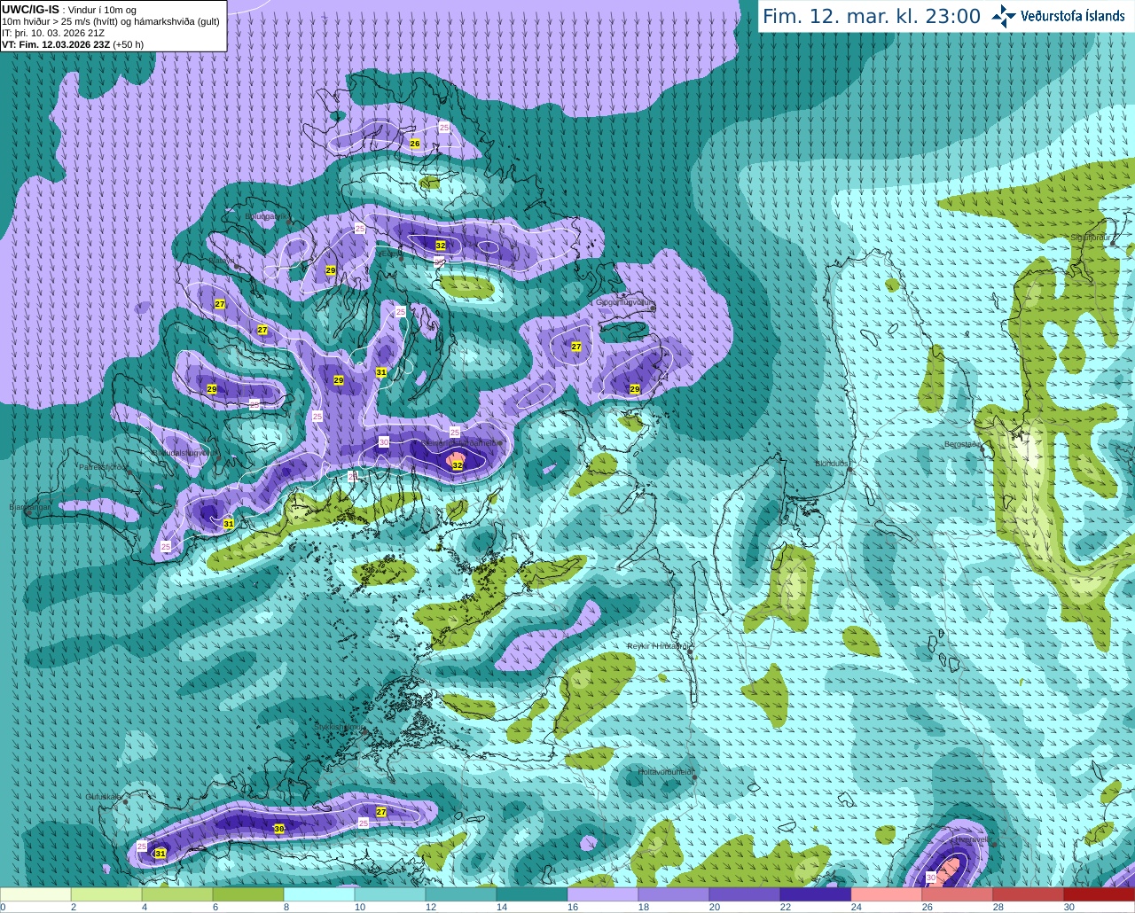This screenshot has height=913, width=1135.
Task: Click the Bjargtangar station label
Action: coord(29,507)
